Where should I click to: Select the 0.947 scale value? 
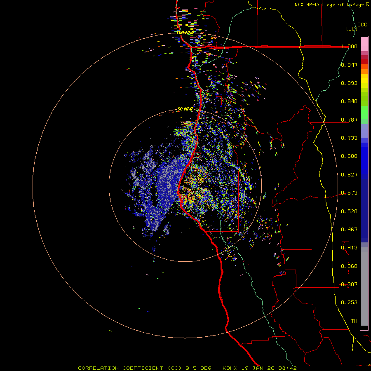(x=349, y=65)
